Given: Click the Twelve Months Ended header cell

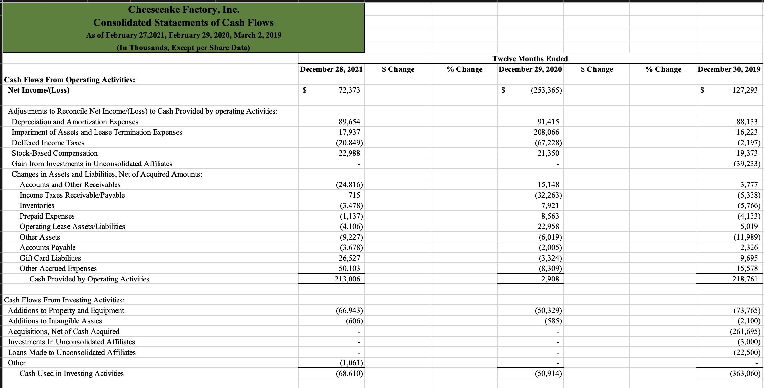Looking at the screenshot, I should point(530,59).
